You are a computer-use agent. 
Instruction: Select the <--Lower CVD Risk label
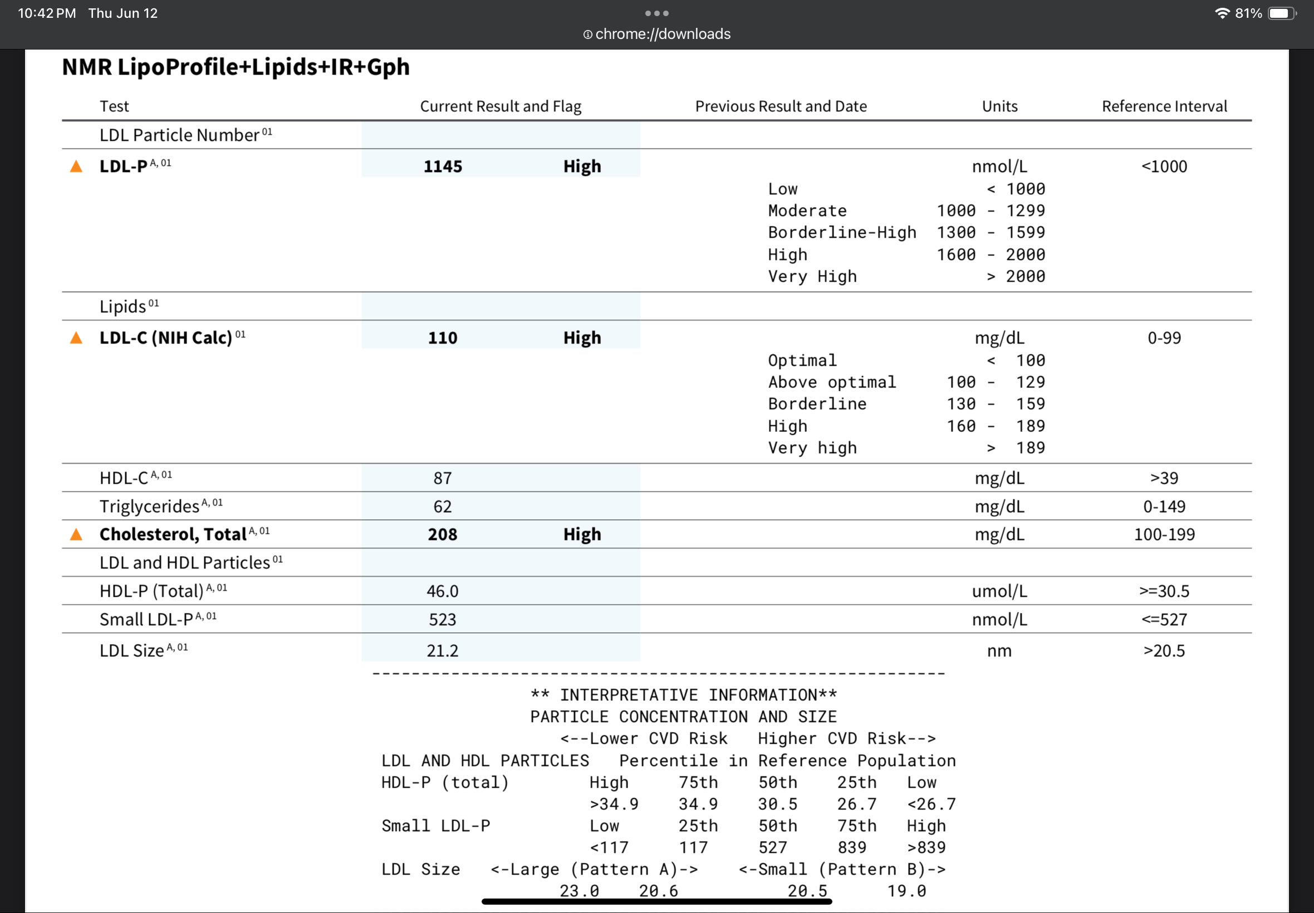pos(644,739)
